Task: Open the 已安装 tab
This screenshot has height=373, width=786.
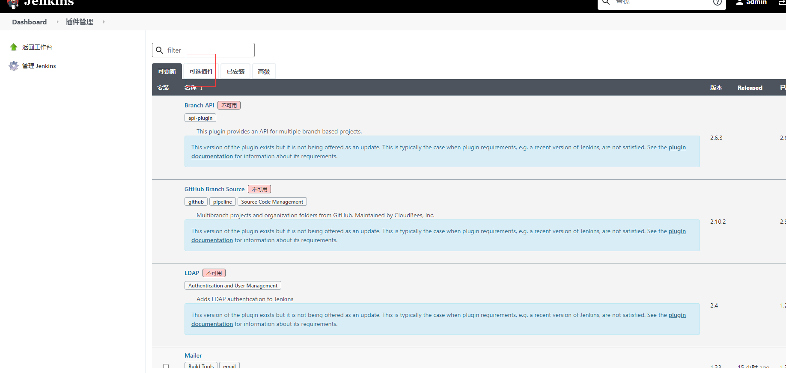Action: [x=235, y=71]
